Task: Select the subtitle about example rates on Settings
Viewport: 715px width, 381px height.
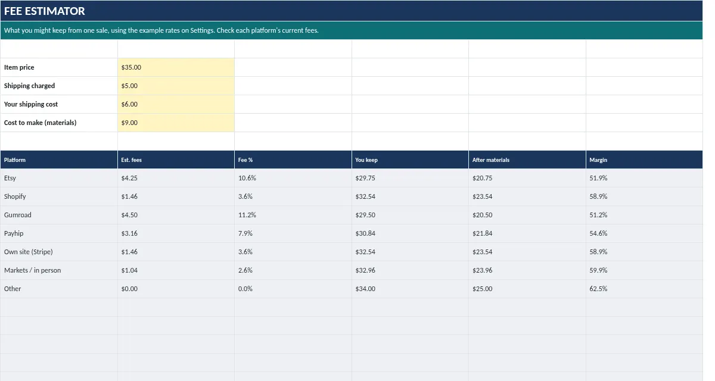Action: [x=352, y=30]
